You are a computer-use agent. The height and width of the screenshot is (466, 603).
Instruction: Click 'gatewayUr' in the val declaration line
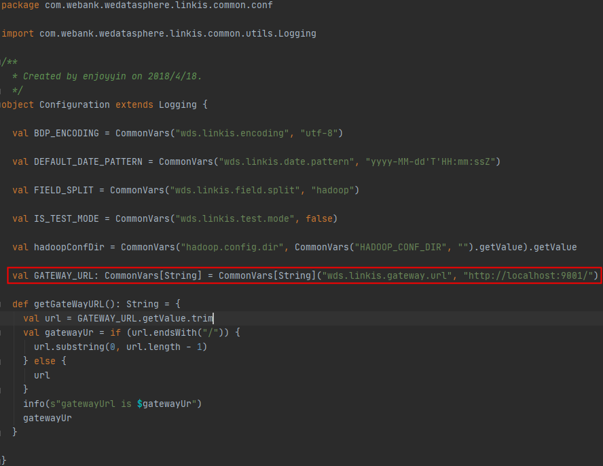pos(69,332)
